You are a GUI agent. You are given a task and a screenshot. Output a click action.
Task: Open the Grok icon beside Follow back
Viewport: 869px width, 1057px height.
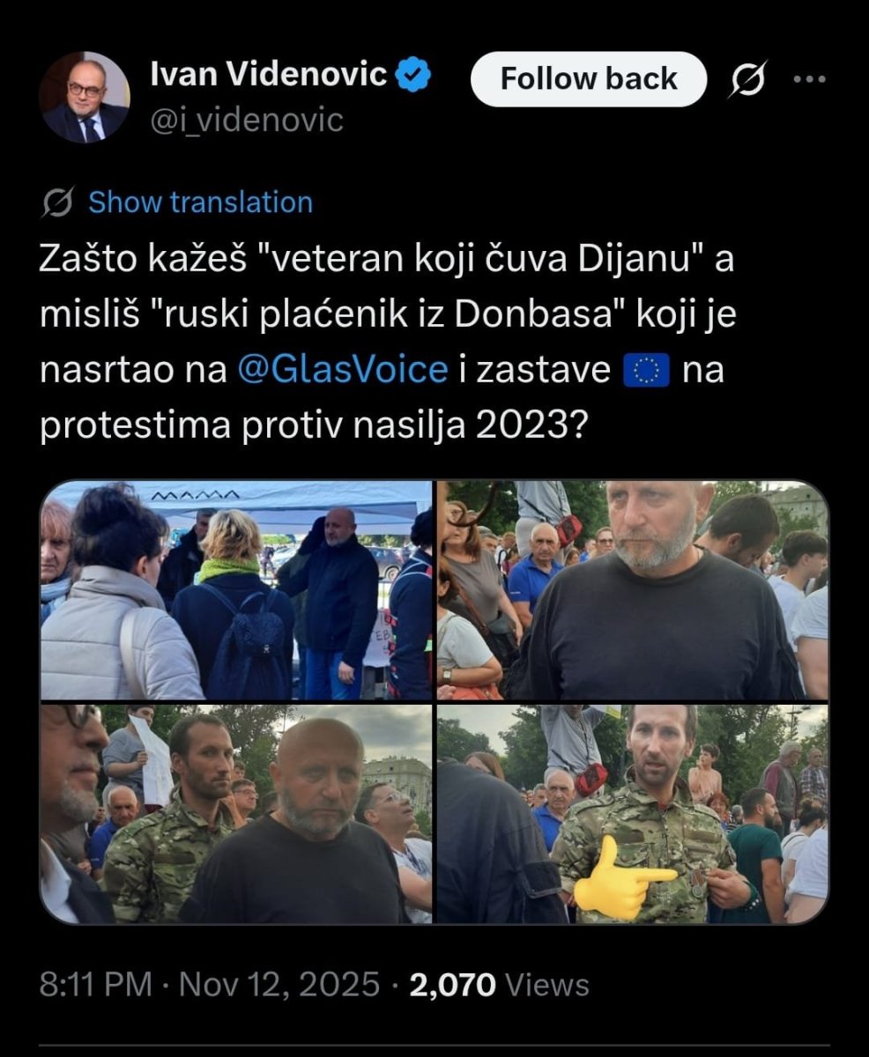click(747, 79)
